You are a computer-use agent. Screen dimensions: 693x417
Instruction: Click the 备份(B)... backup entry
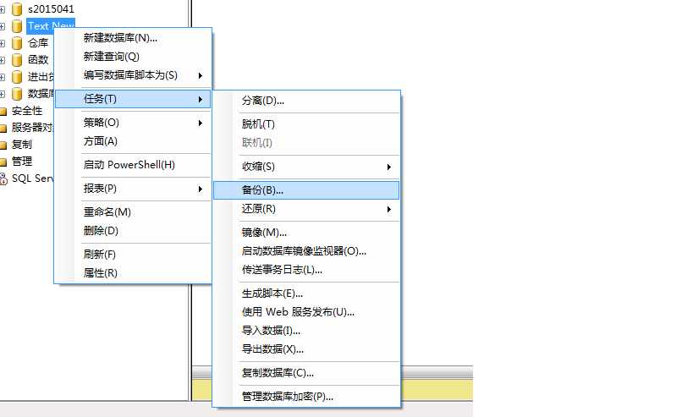[x=306, y=190]
